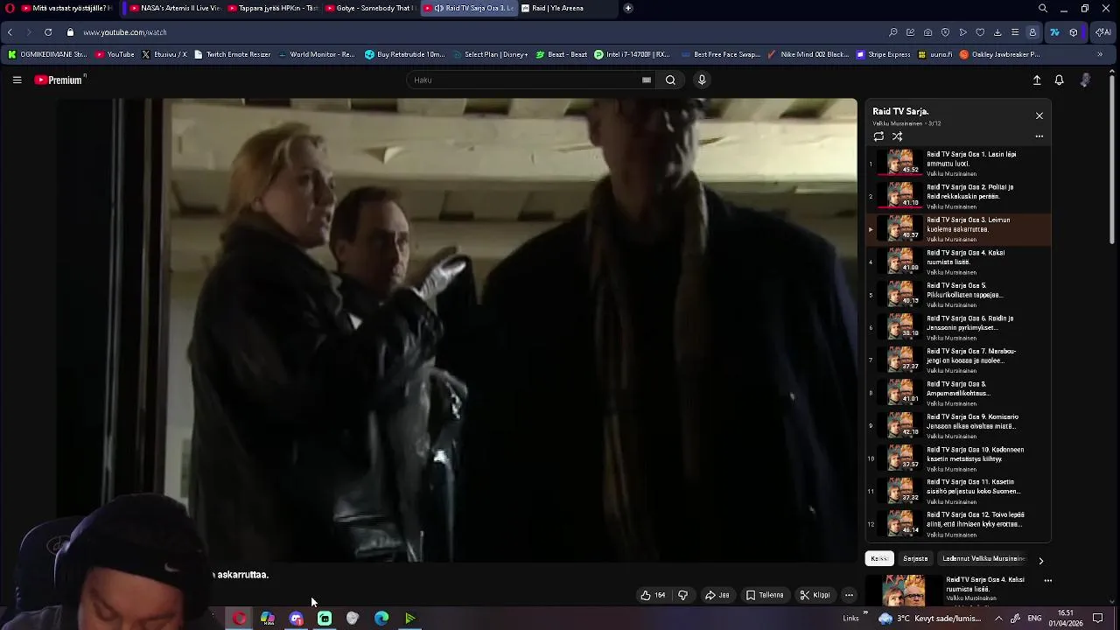This screenshot has width=1120, height=630.
Task: Like the video with thumbs up
Action: (653, 595)
